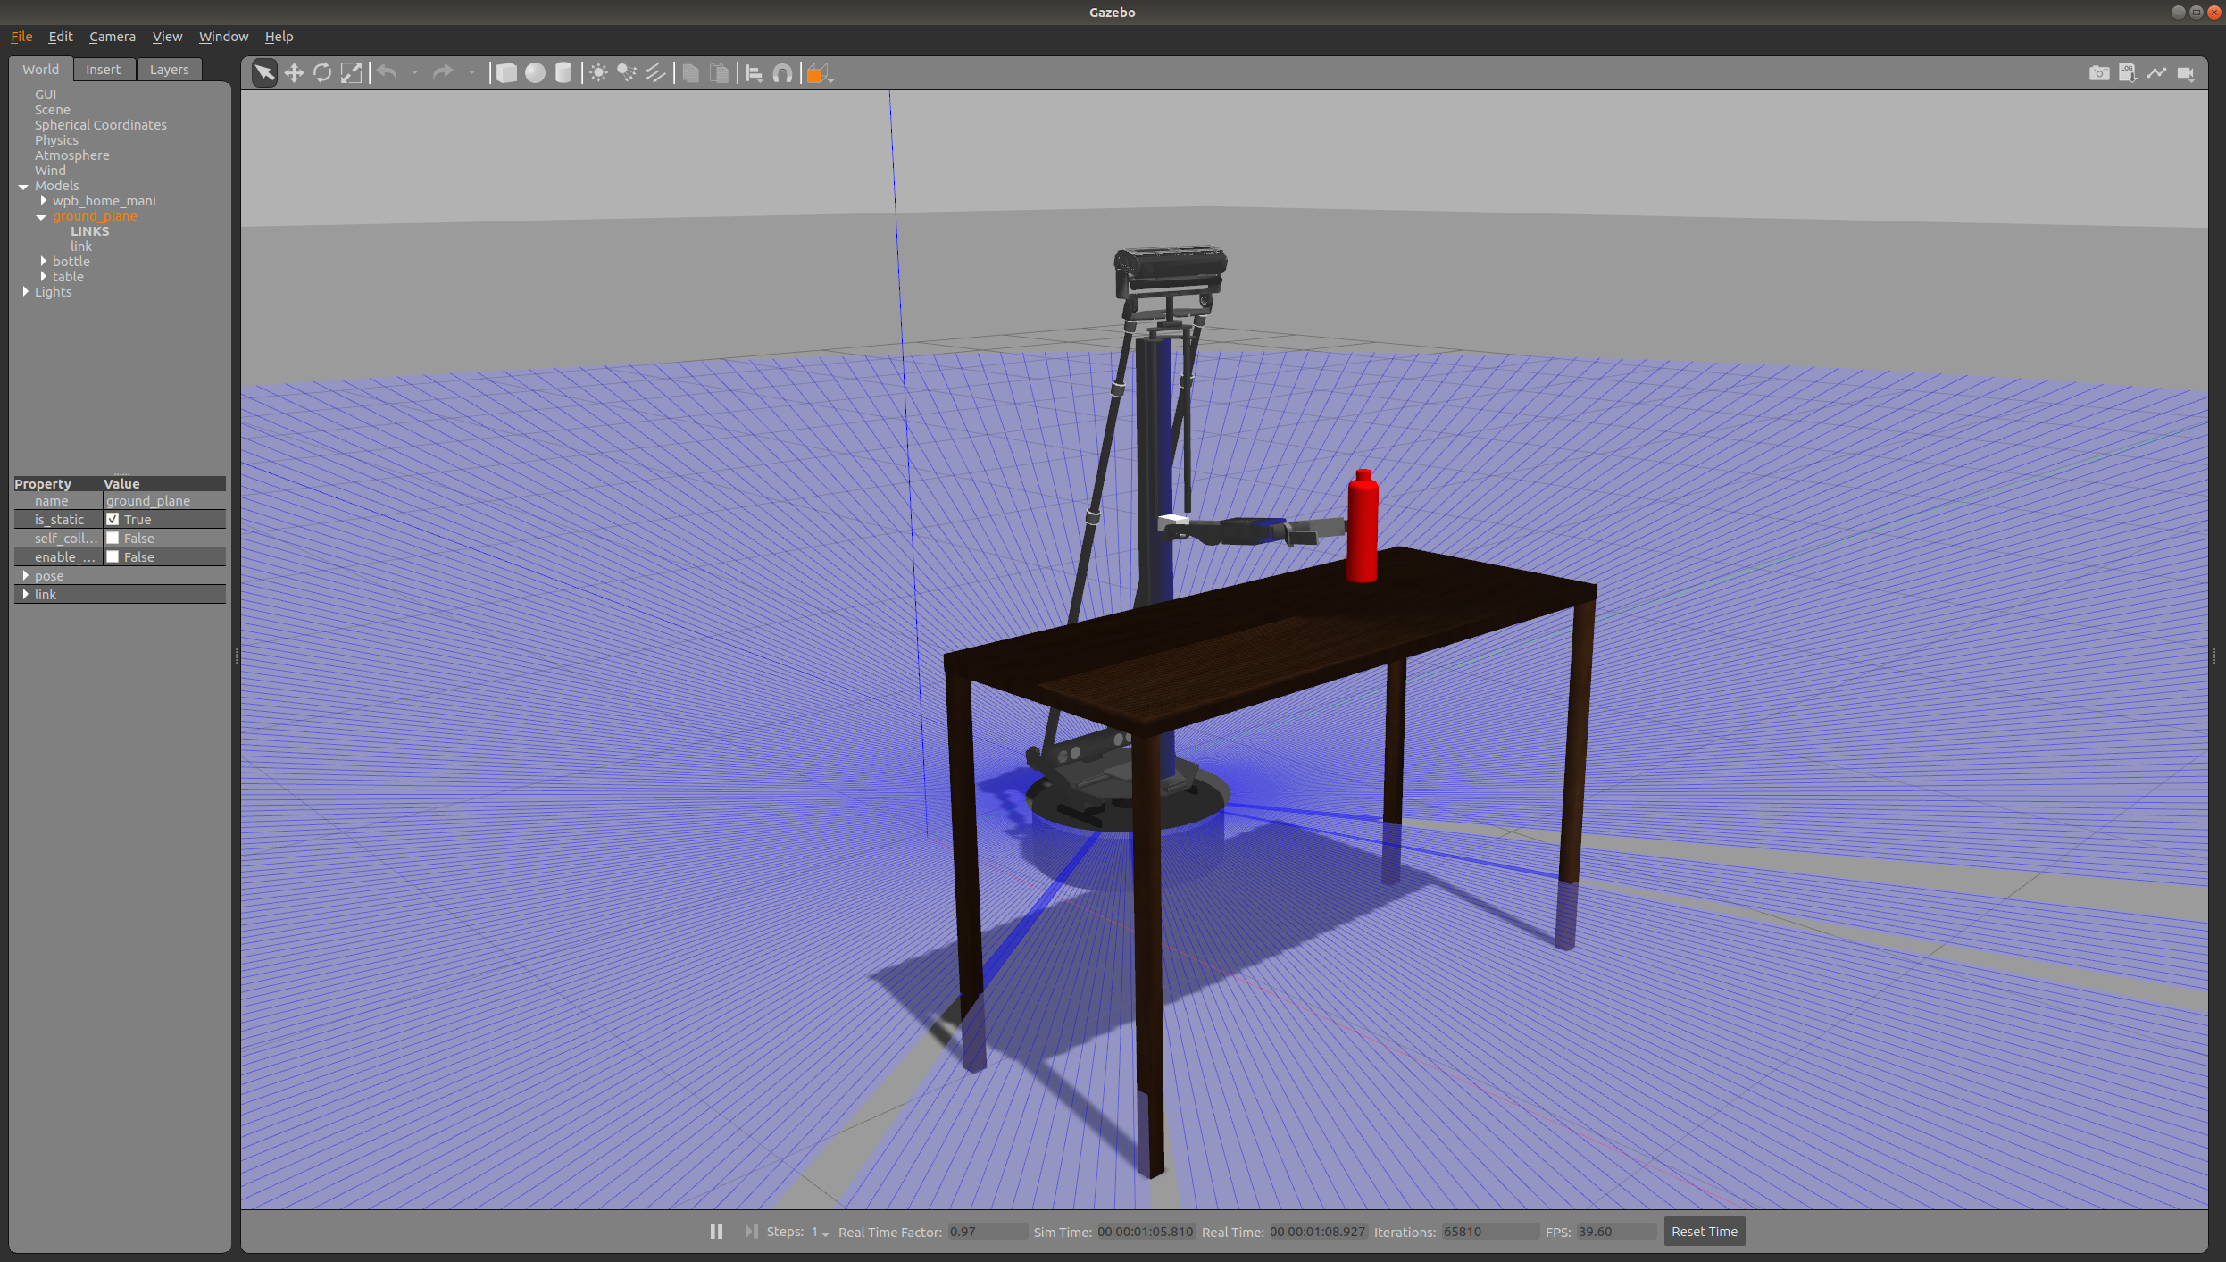Toggle the self_collide checkbox
The width and height of the screenshot is (2226, 1262).
[113, 538]
